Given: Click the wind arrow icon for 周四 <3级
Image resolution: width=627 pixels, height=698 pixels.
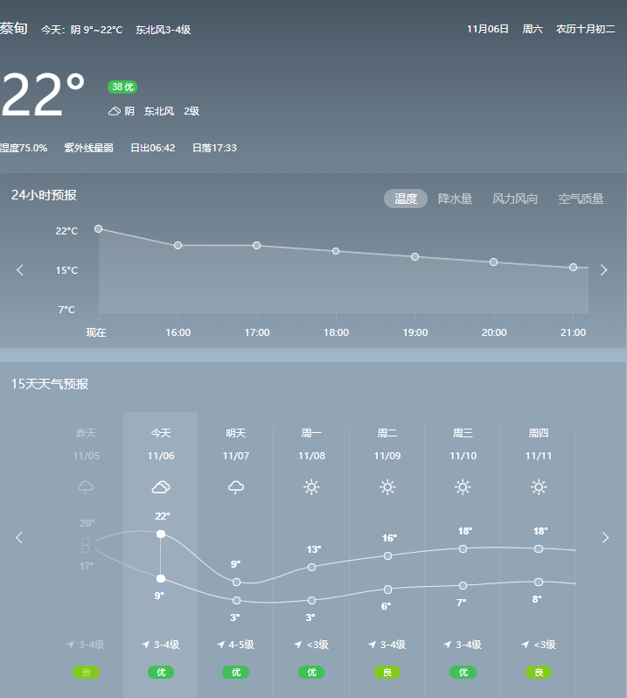Looking at the screenshot, I should pyautogui.click(x=525, y=644).
